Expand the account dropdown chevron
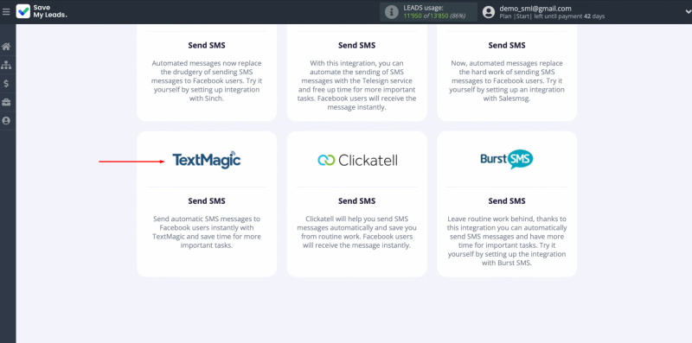 688,12
